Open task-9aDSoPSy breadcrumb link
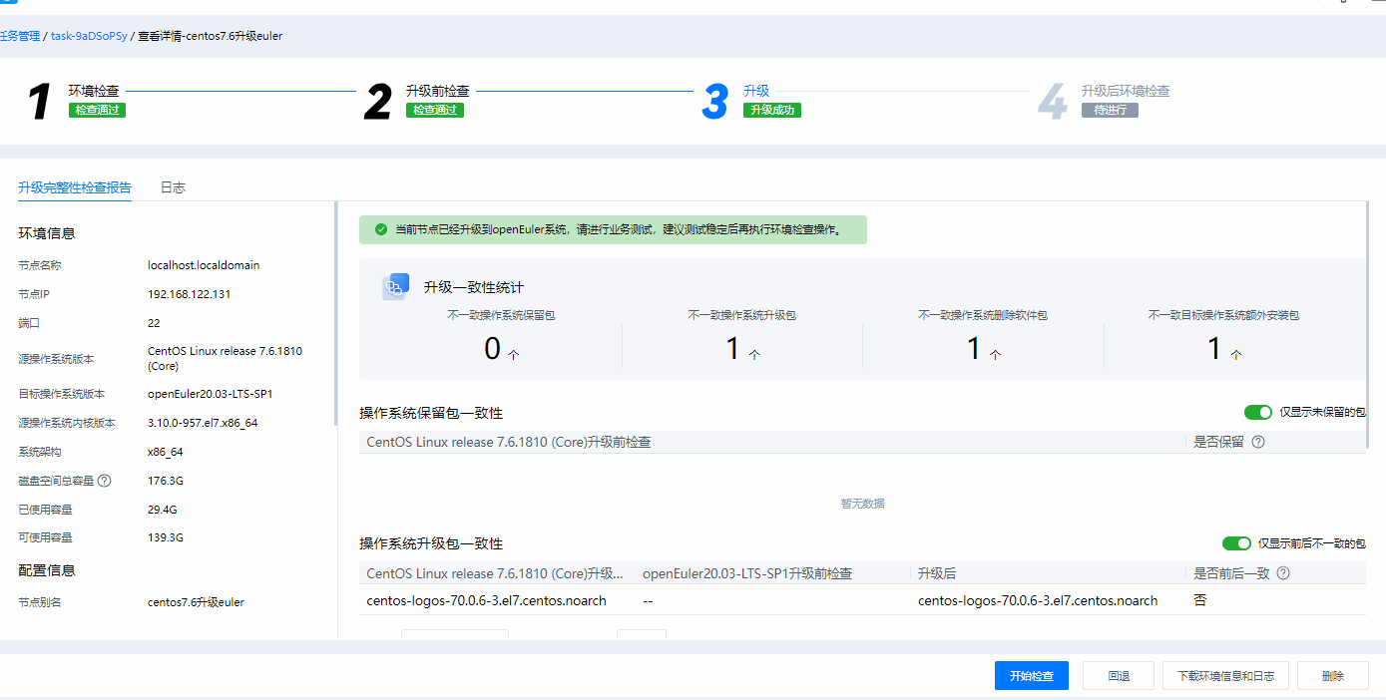 (x=89, y=36)
